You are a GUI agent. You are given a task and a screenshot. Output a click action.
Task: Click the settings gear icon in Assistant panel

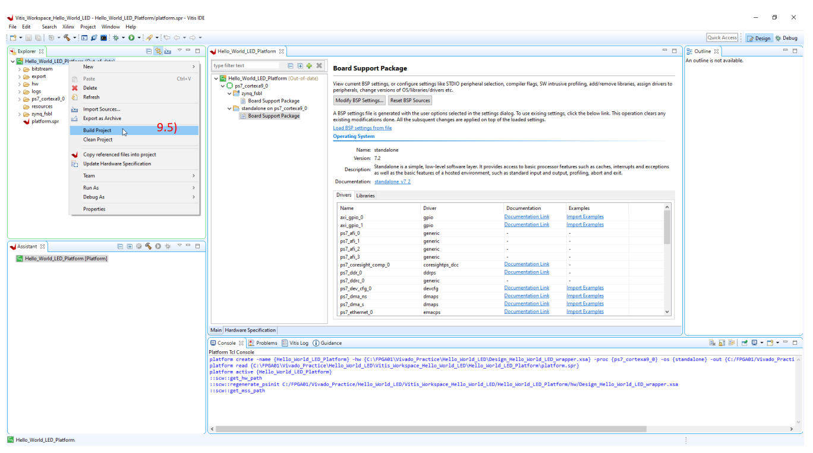click(138, 246)
